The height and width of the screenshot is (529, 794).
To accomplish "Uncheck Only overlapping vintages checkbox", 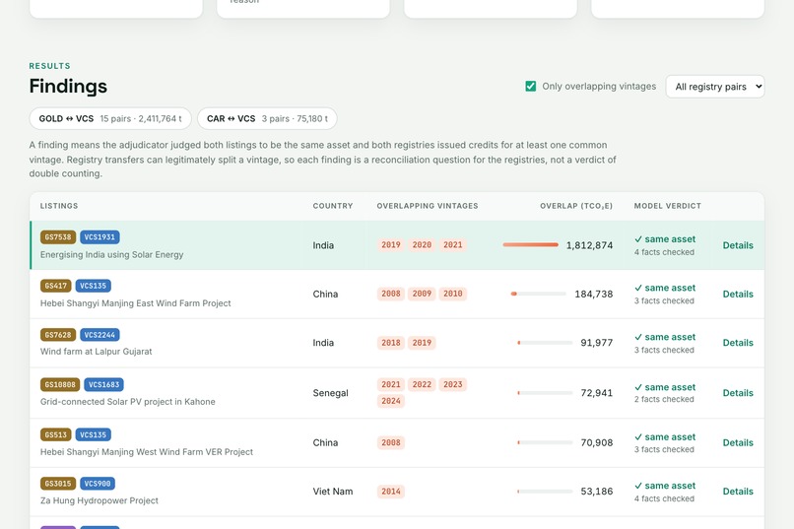I will pyautogui.click(x=530, y=86).
